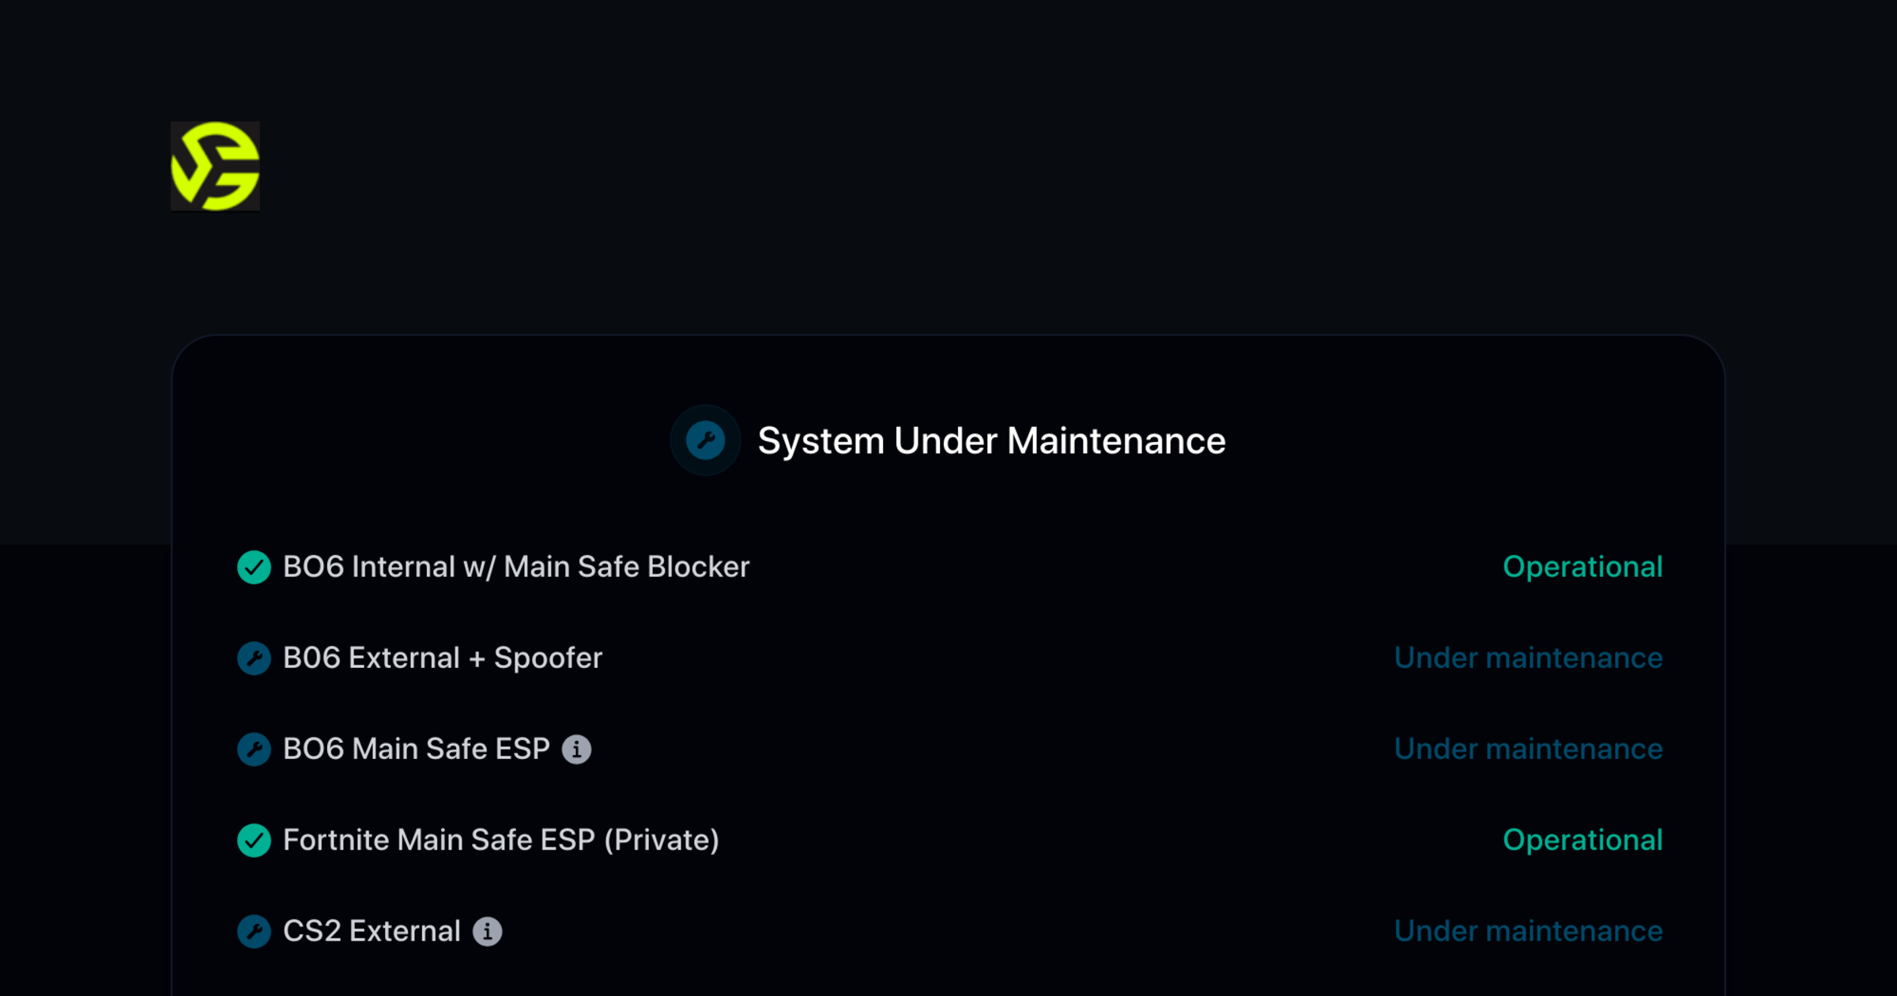Click the Operational status link for BO6 Internal
The image size is (1897, 996).
coord(1584,567)
